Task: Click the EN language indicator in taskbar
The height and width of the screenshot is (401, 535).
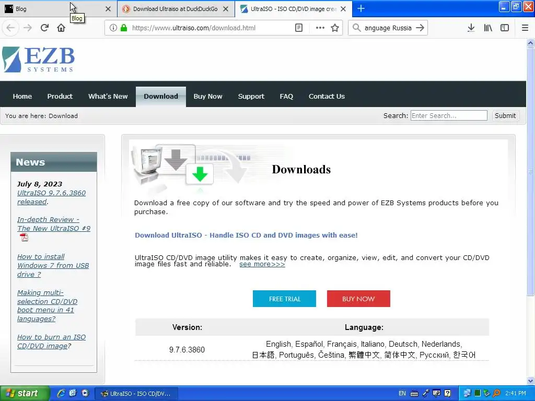Action: pos(402,393)
